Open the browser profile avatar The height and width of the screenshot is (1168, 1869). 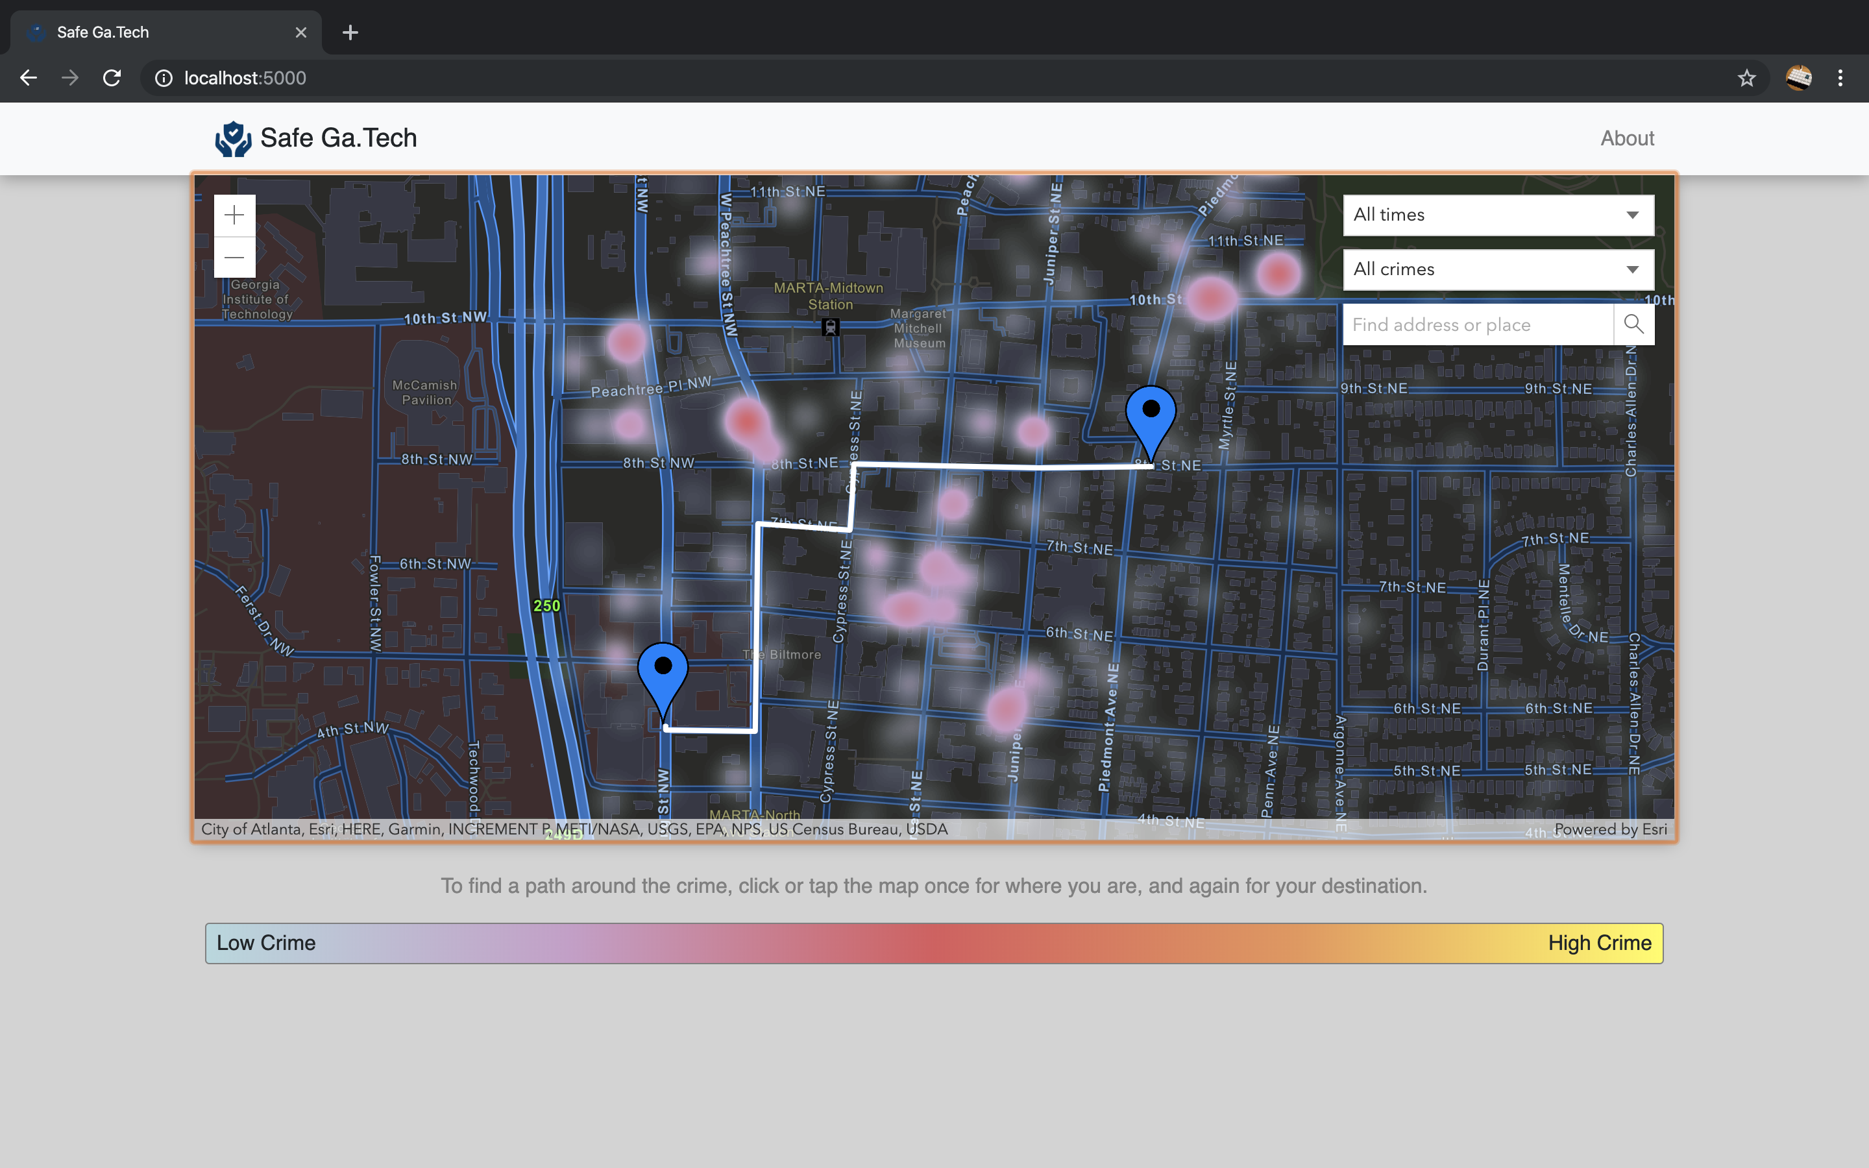tap(1798, 78)
